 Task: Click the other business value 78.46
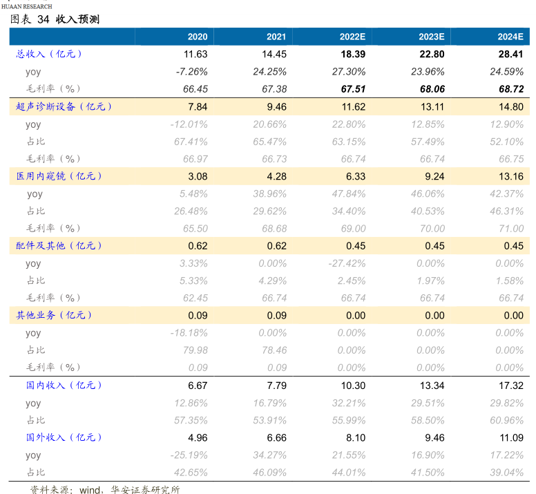pos(274,350)
